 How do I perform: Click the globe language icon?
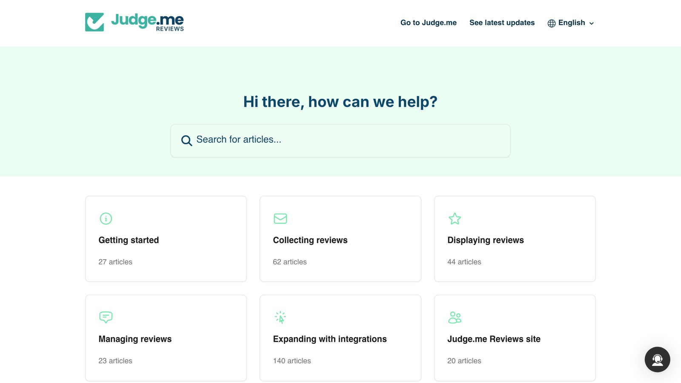(552, 23)
